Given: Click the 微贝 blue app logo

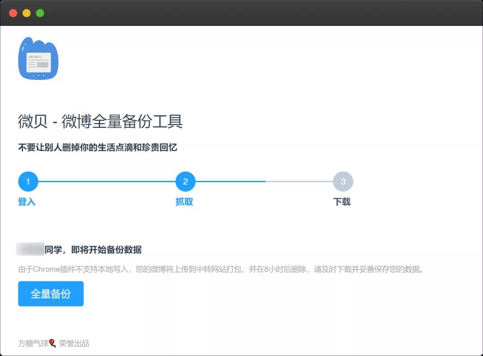Looking at the screenshot, I should pyautogui.click(x=38, y=59).
